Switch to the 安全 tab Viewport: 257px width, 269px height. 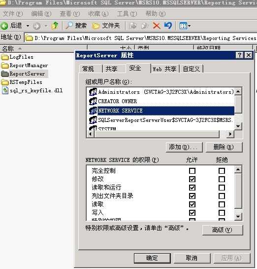coord(138,68)
